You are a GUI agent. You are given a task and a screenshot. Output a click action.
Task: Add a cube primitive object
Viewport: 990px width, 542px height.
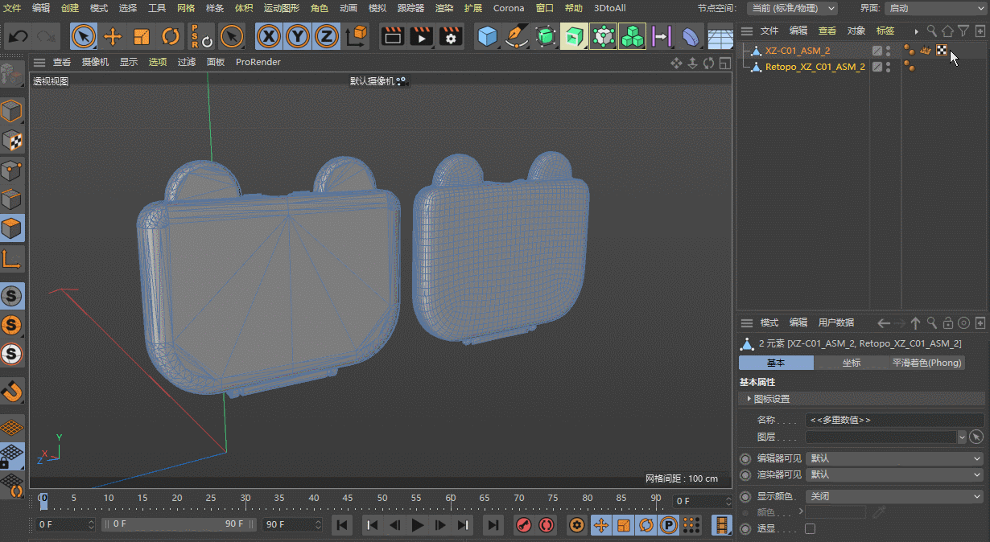point(486,36)
